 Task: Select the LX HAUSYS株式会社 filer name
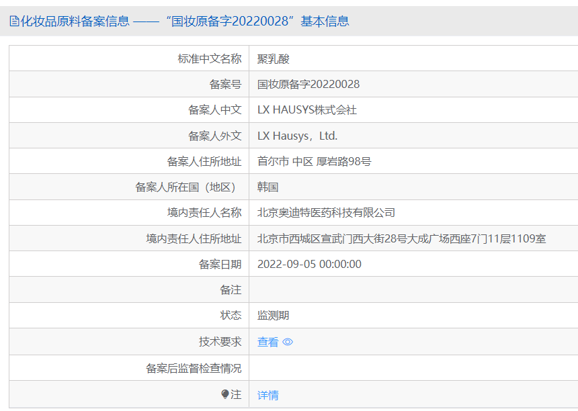point(307,109)
